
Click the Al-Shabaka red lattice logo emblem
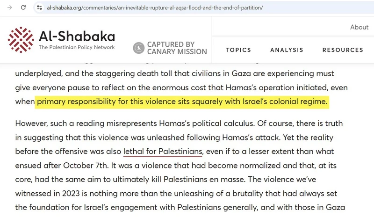point(21,40)
